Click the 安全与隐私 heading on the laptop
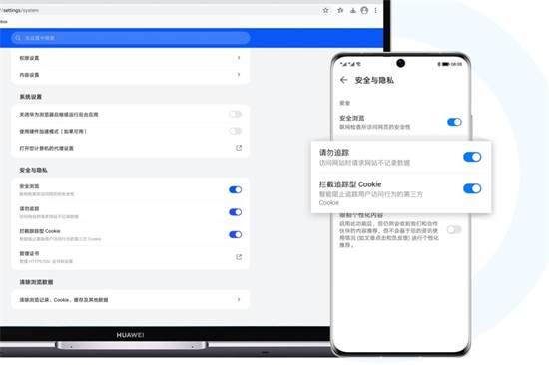Screen dimensions: 549x365 (33, 170)
